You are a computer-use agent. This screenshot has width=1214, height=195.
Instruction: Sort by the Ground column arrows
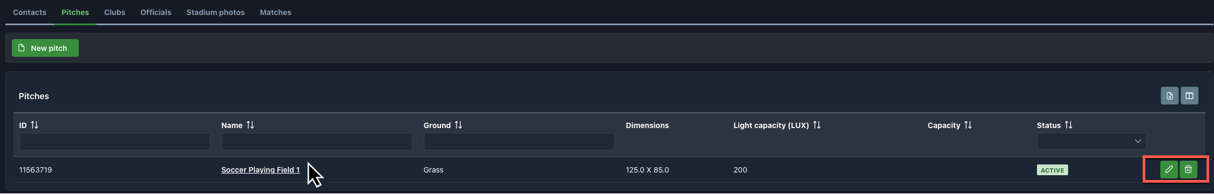(x=458, y=125)
